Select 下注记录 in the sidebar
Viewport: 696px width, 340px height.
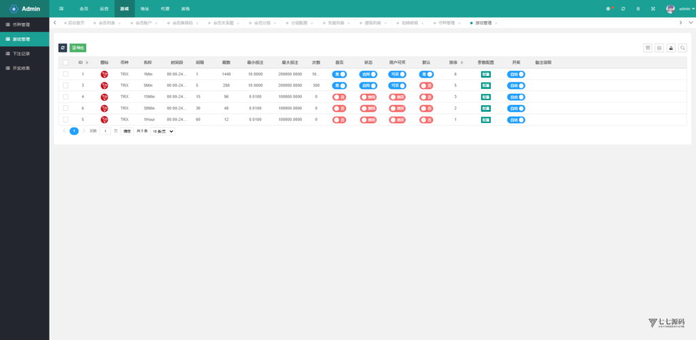coord(24,54)
